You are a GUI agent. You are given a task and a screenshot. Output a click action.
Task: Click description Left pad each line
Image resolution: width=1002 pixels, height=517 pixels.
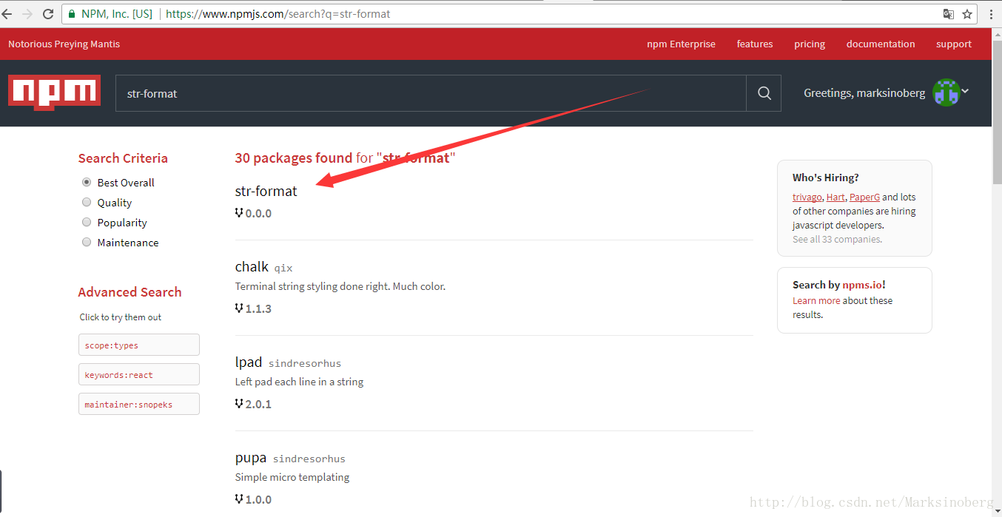tap(299, 382)
